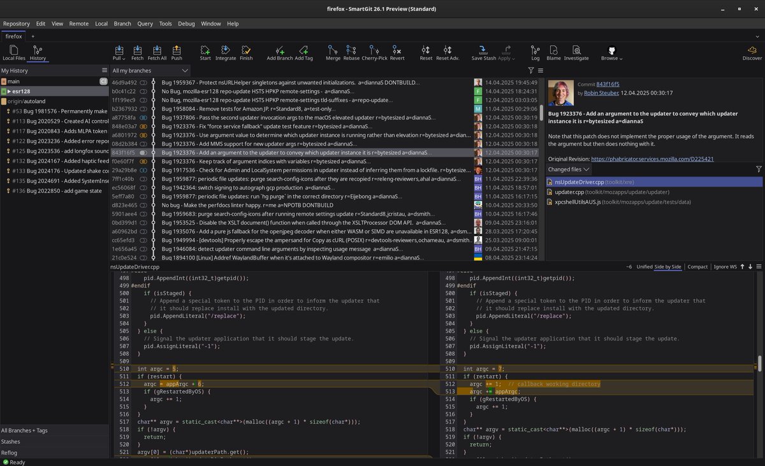Screen dimensions: 765x466
Task: Click the Investigate toolbar icon
Action: tap(576, 52)
